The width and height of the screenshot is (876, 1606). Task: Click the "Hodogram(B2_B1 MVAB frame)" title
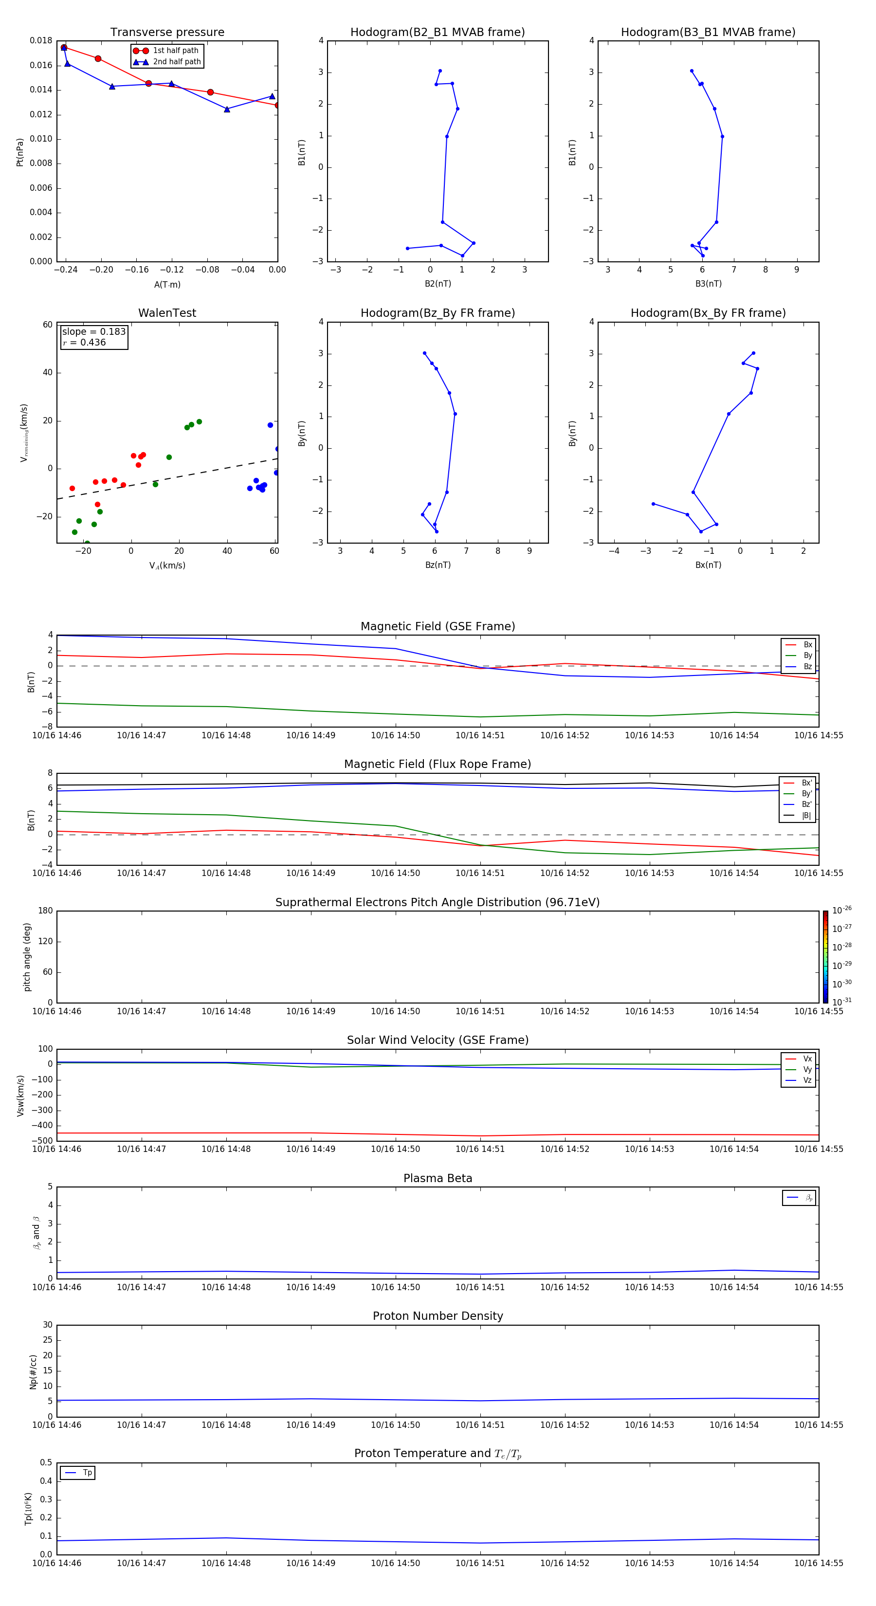coord(438,33)
